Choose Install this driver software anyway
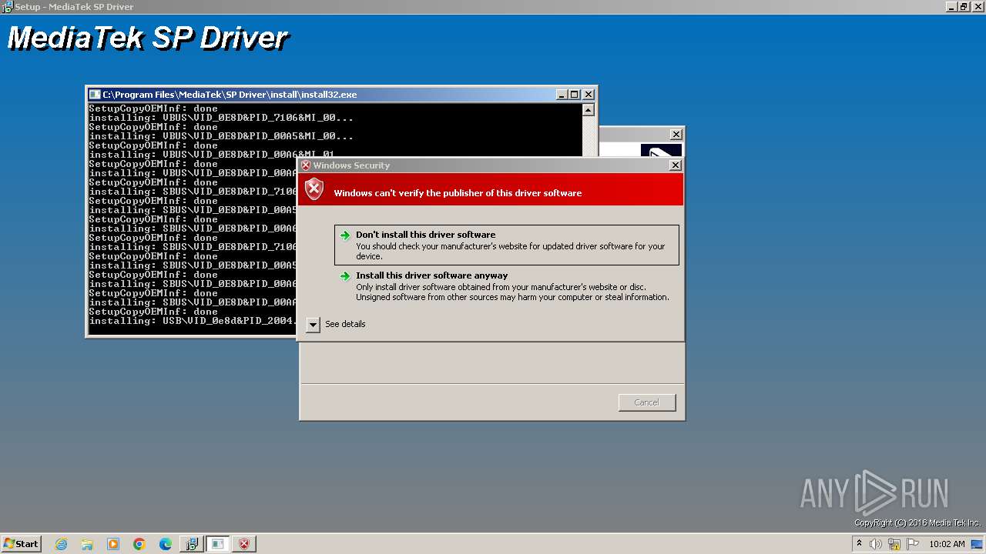The image size is (986, 554). pyautogui.click(x=507, y=285)
